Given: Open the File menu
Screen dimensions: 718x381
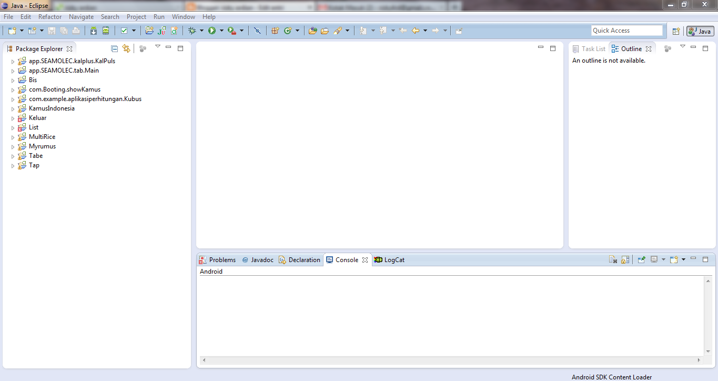Looking at the screenshot, I should [8, 17].
